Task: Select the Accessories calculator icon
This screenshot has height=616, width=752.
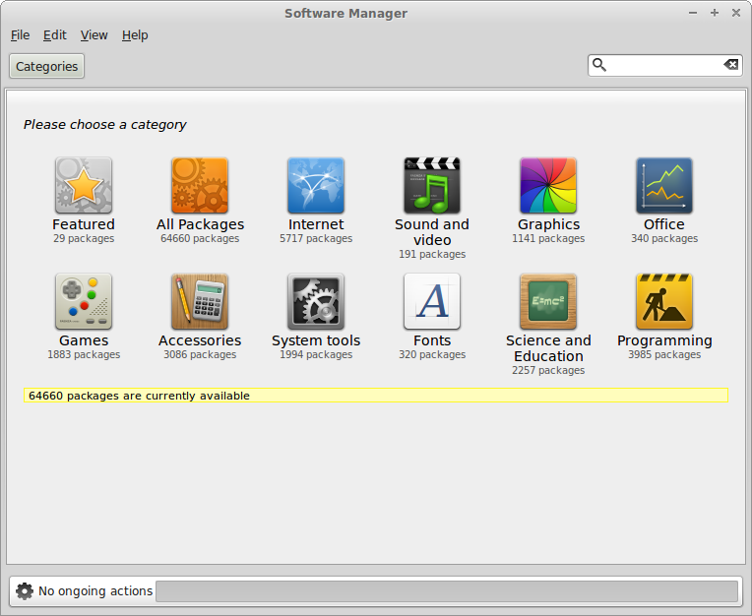Action: (x=200, y=301)
